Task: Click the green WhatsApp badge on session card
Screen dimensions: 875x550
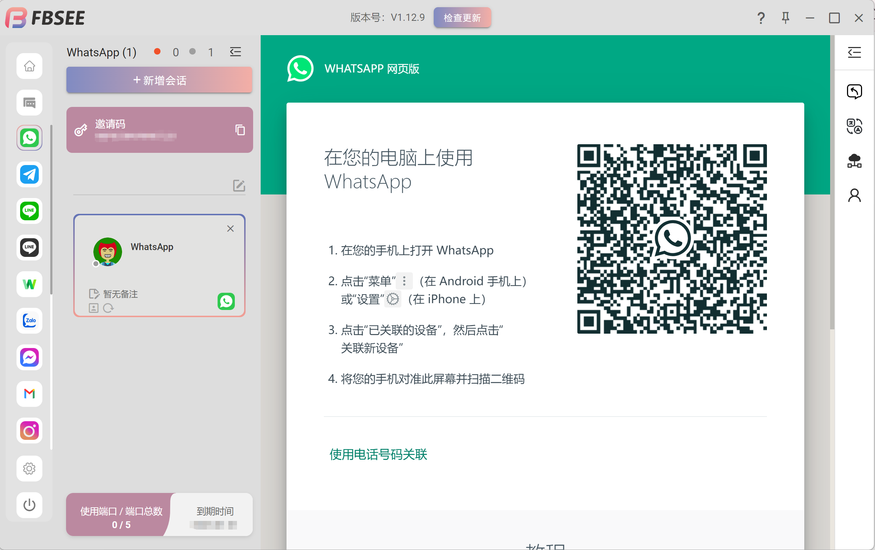Action: point(226,301)
